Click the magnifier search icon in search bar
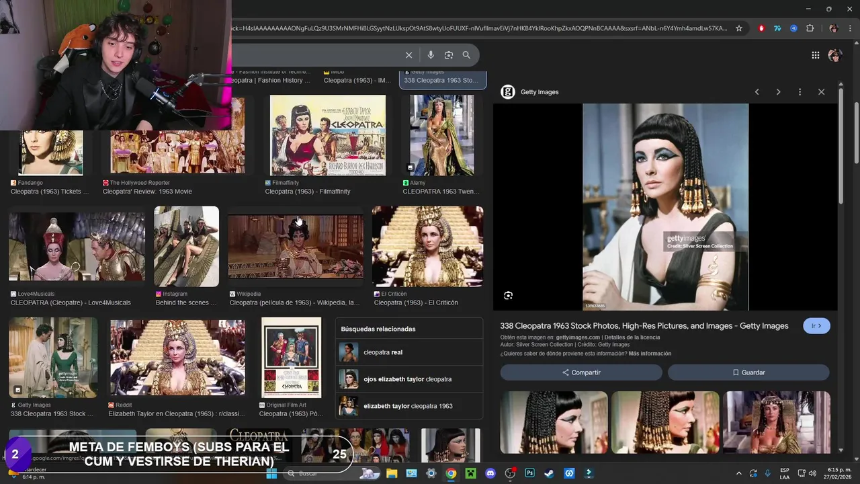Screen dimensions: 860x484 (466, 55)
